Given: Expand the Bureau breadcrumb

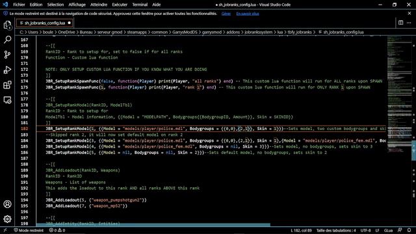Looking at the screenshot, I should point(86,32).
